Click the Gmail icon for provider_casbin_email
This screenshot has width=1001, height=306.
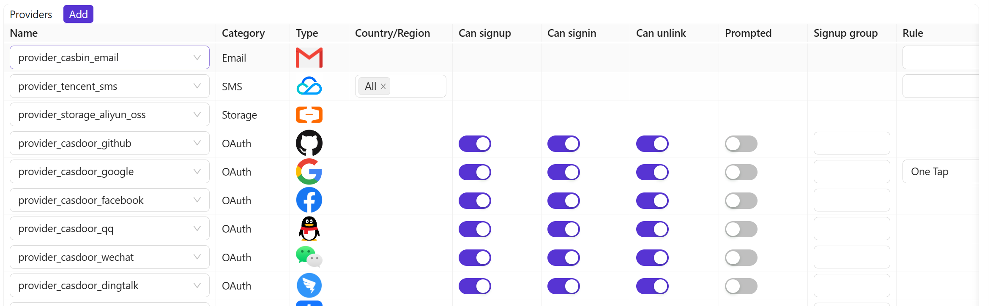click(x=309, y=57)
